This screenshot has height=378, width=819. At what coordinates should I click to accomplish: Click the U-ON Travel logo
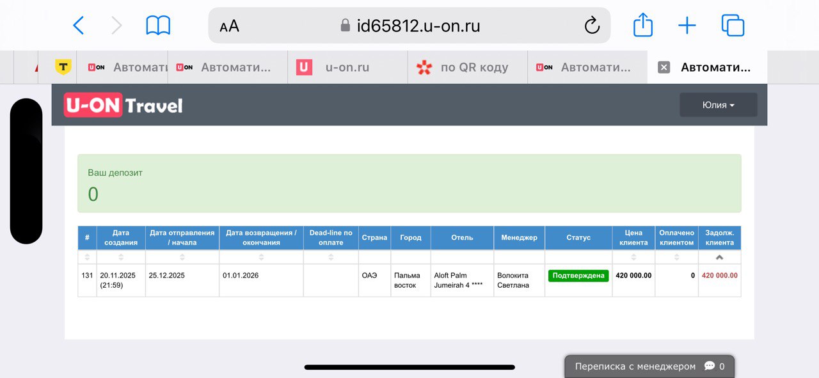123,105
